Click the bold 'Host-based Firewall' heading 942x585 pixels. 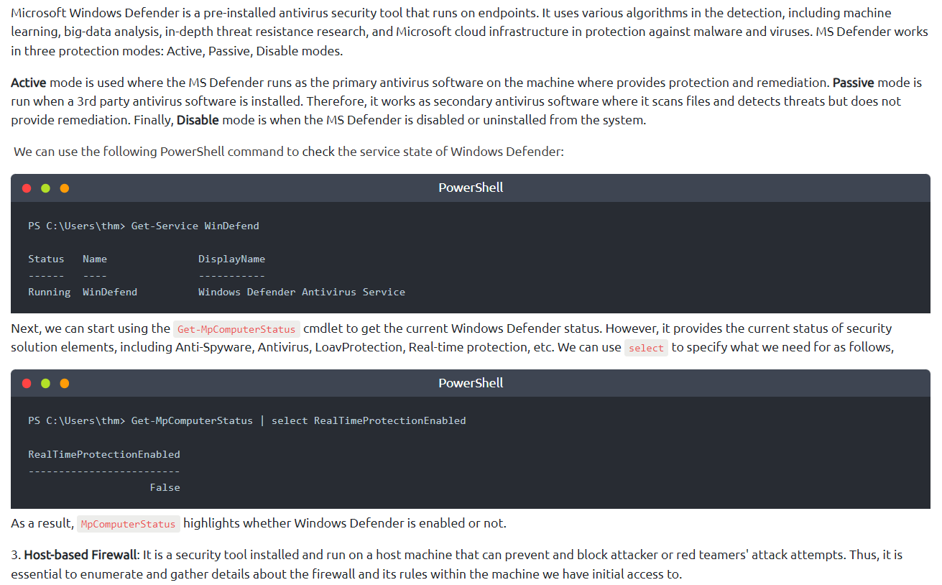click(80, 556)
